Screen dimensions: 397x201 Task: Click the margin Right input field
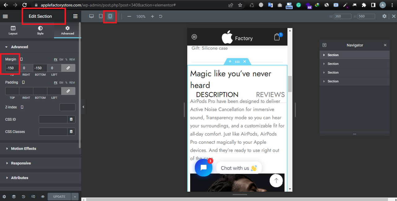(26, 68)
